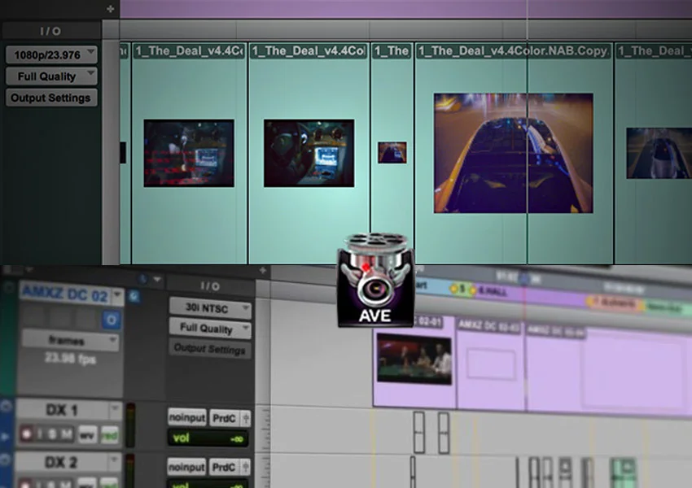Click Output Settings below 30i NTSC

pyautogui.click(x=210, y=349)
